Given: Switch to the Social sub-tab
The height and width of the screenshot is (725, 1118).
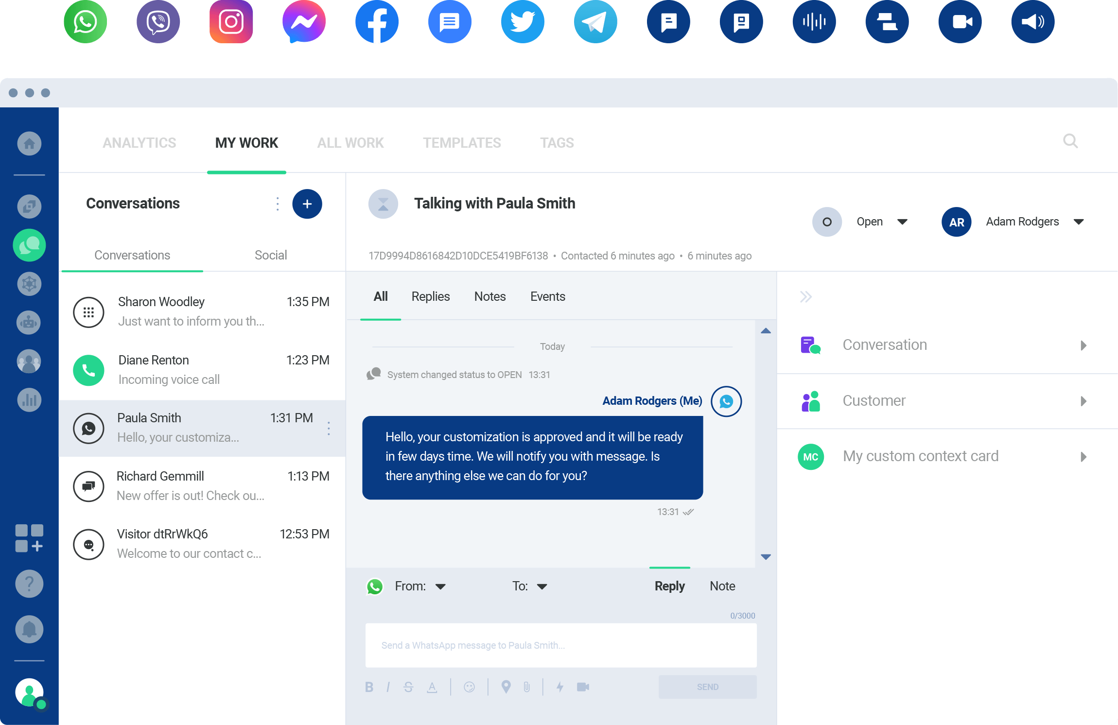Looking at the screenshot, I should click(271, 255).
